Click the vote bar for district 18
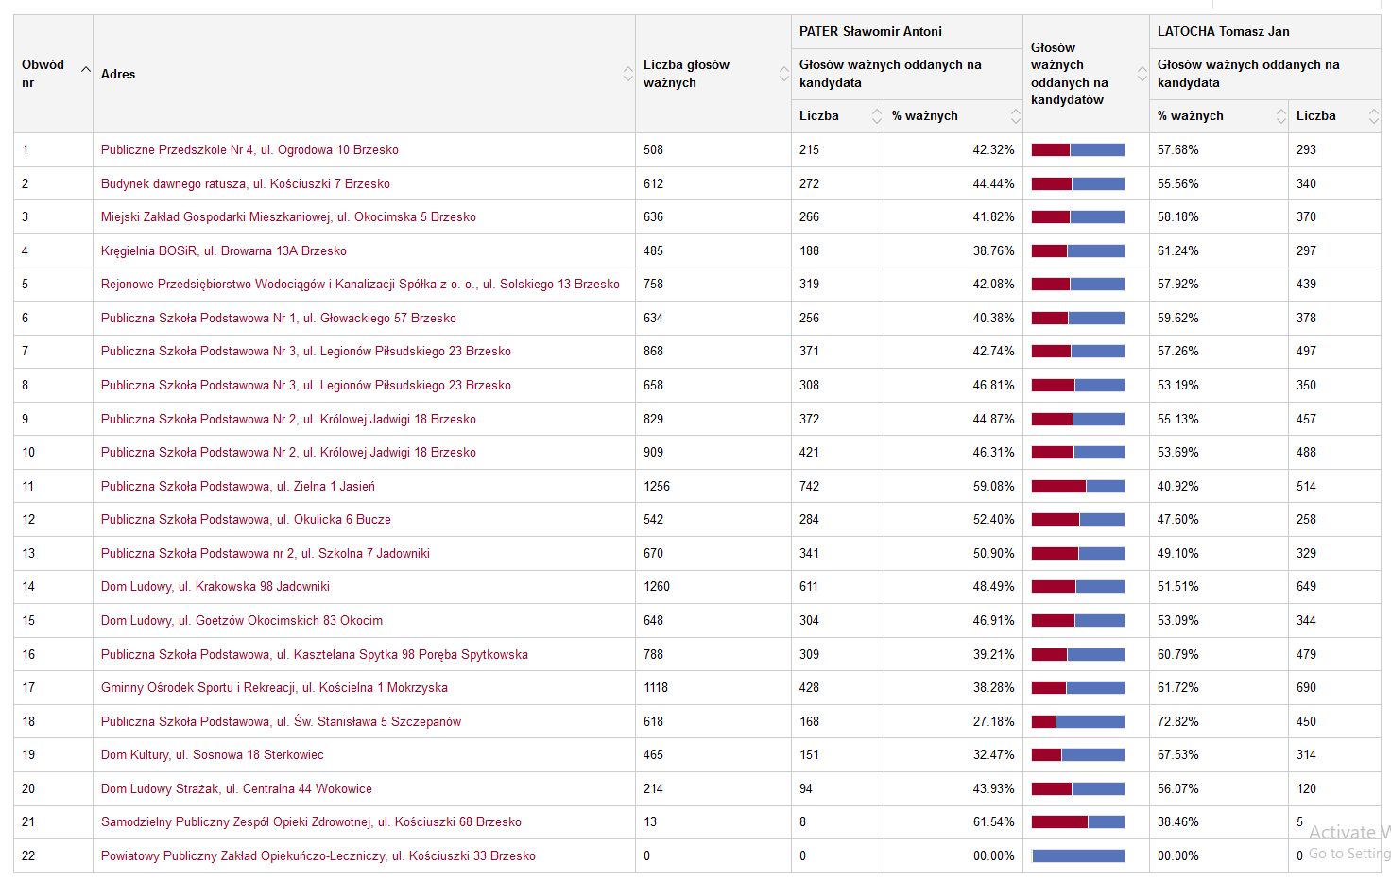 [1077, 722]
